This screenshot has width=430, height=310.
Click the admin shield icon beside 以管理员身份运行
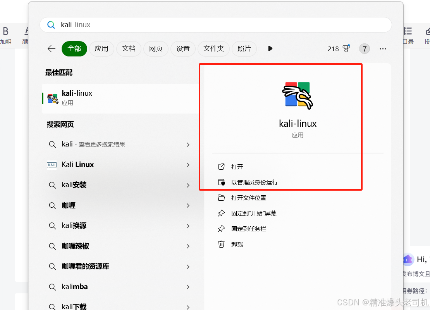click(x=221, y=182)
